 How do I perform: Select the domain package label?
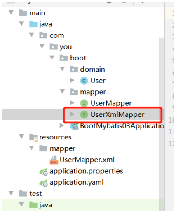click(x=92, y=69)
